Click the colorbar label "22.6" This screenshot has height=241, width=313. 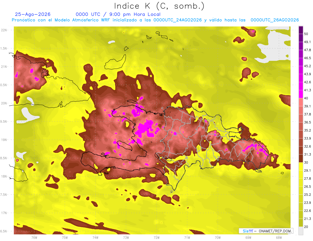click(308, 211)
